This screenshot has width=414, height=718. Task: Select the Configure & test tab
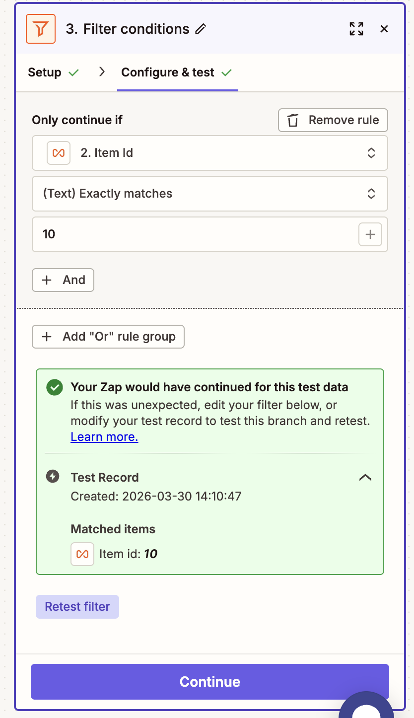[168, 72]
